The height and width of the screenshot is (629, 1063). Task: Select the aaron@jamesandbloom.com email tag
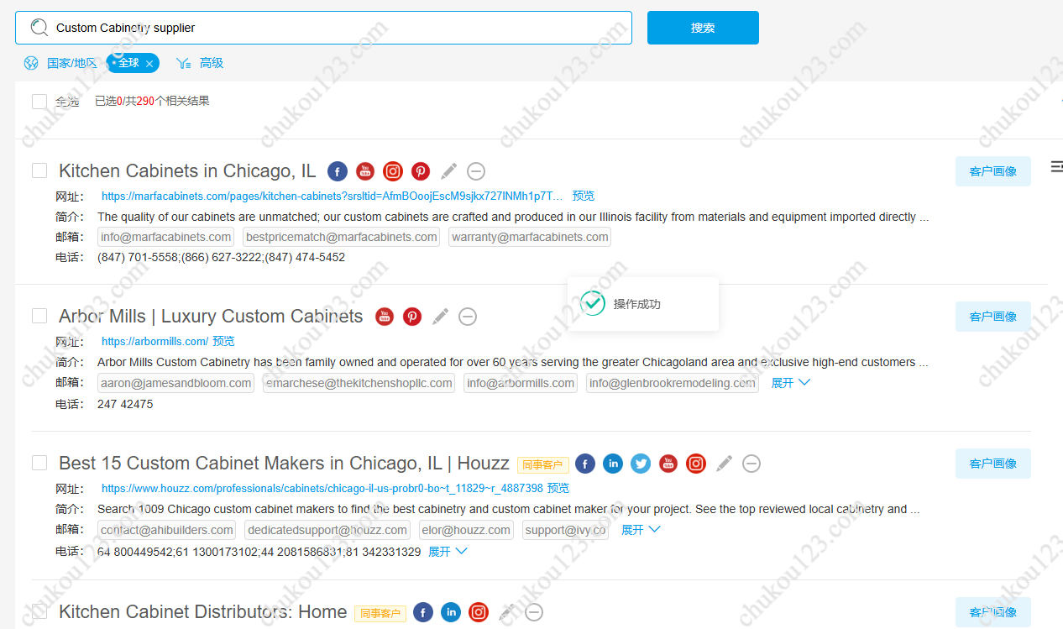click(175, 384)
